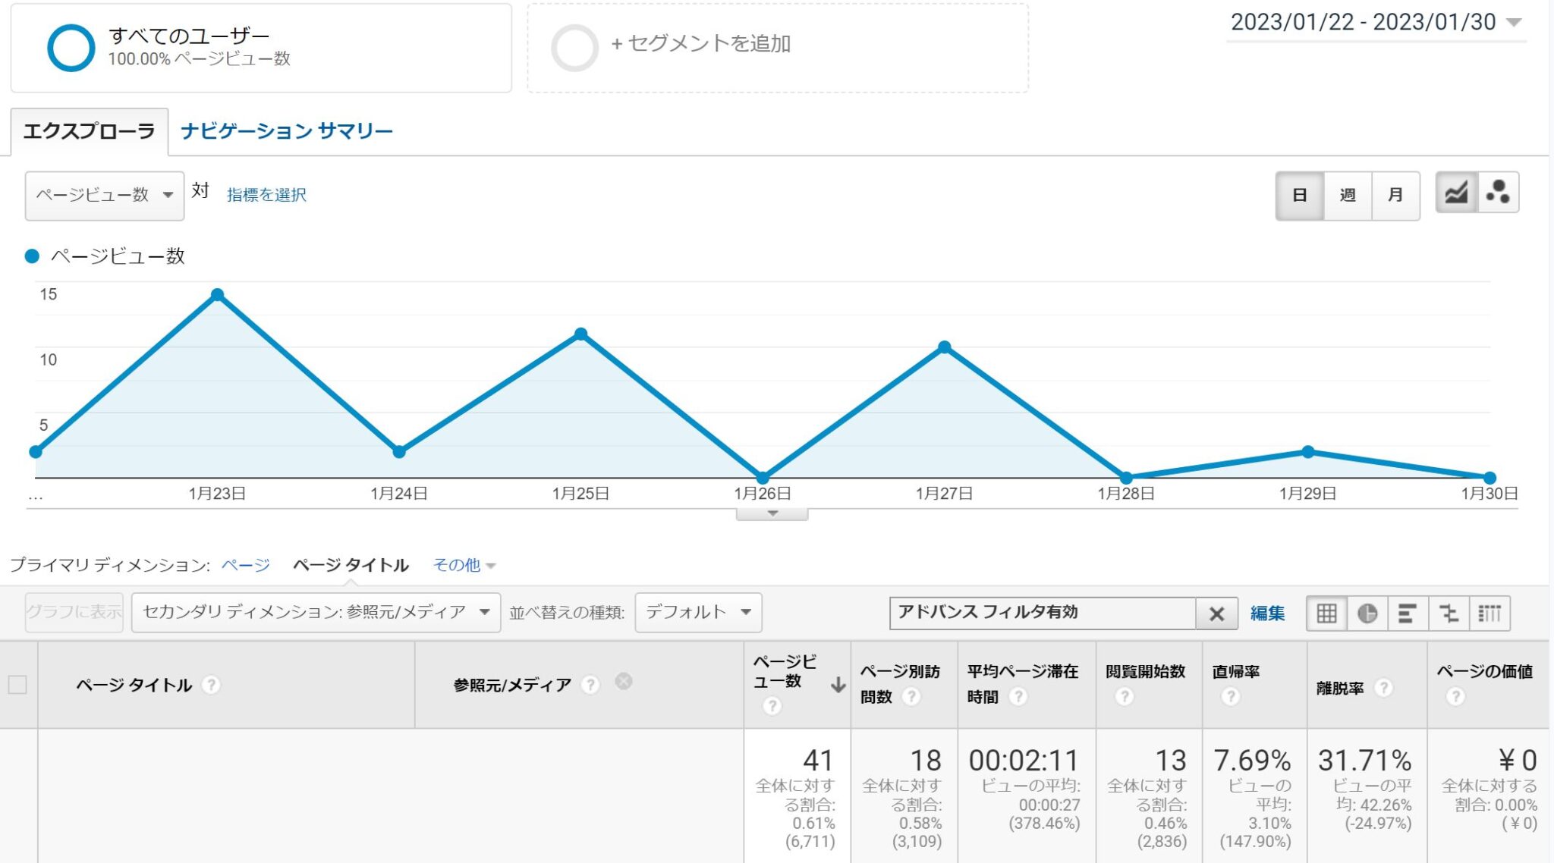Click the ページビュー数 legend dot

click(32, 256)
